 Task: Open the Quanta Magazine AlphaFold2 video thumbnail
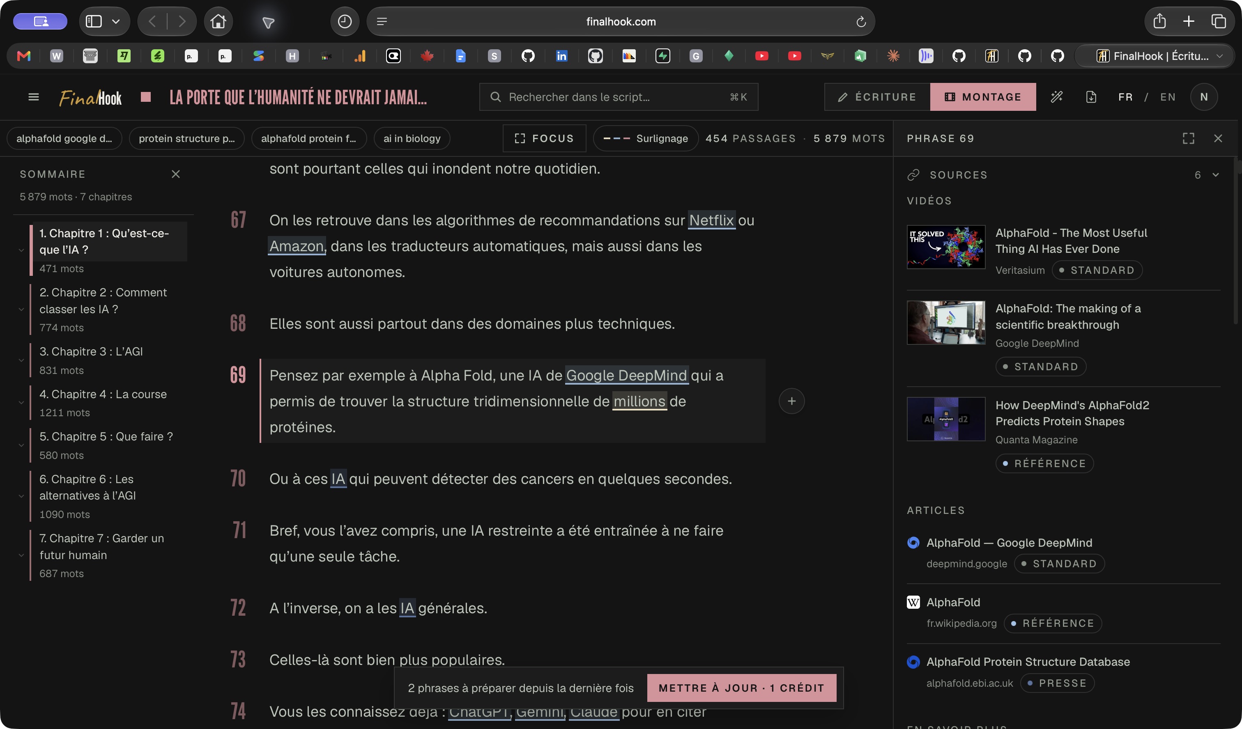(945, 419)
